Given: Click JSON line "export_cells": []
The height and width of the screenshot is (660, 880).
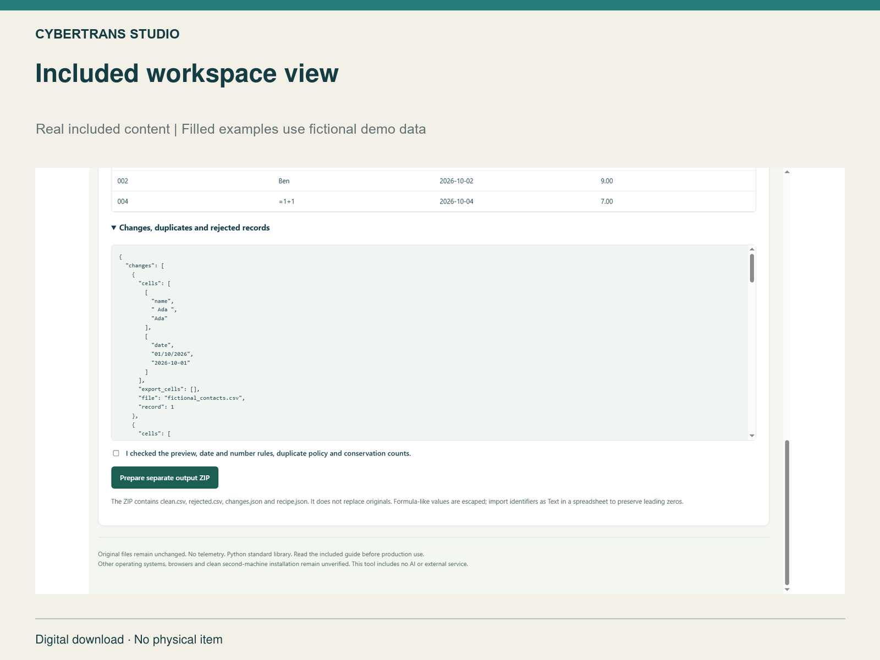Looking at the screenshot, I should coord(169,389).
